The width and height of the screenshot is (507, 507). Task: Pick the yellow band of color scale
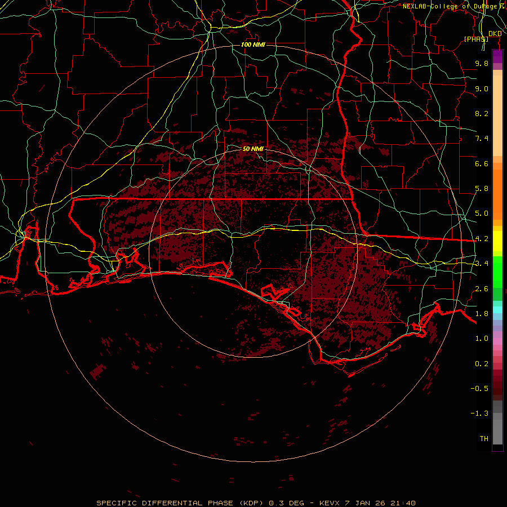coord(497,241)
